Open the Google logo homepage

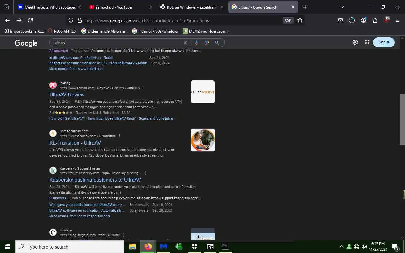(x=26, y=43)
